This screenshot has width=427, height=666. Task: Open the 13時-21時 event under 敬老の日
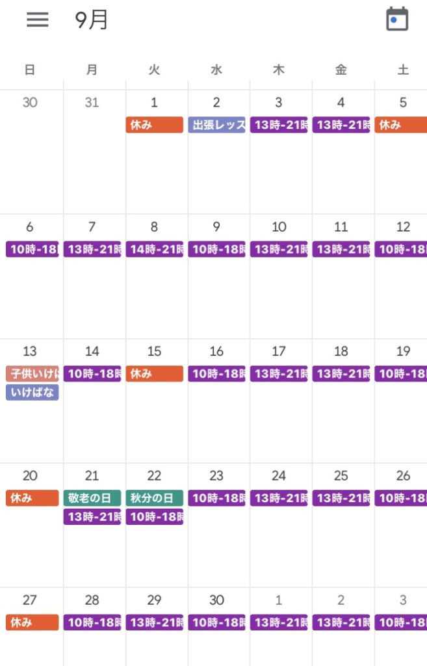(x=92, y=517)
